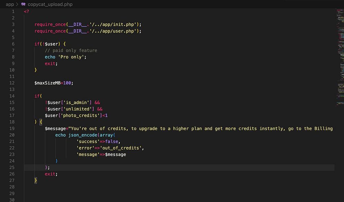
Task: Click the '/../app/init.php' string
Action: tap(113, 24)
